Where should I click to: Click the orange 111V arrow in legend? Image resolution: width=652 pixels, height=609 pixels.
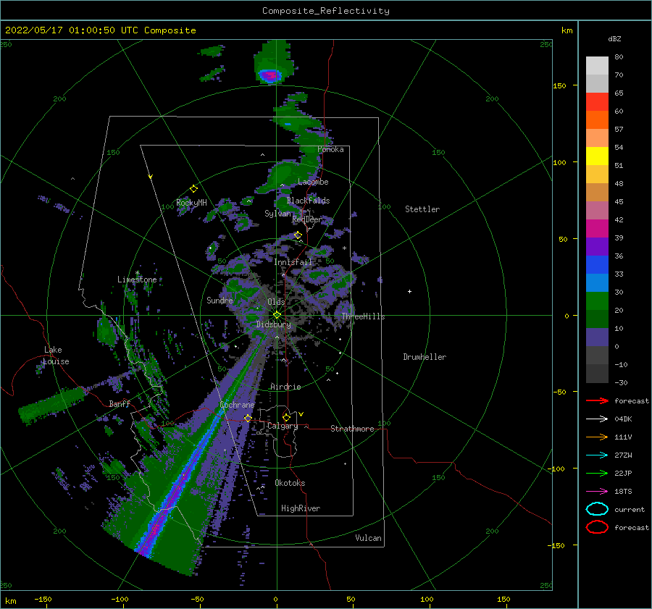[597, 437]
